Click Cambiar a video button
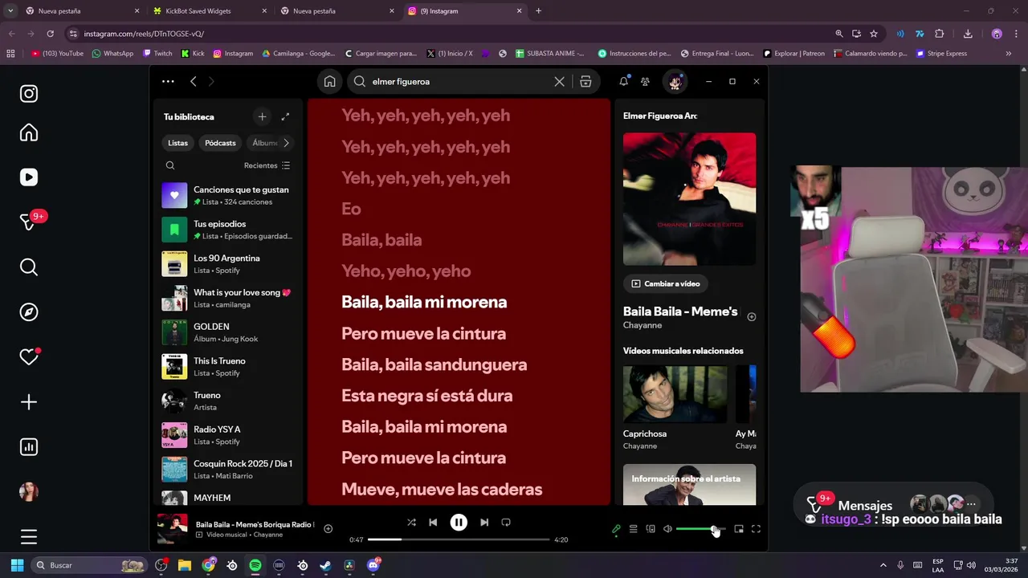The height and width of the screenshot is (578, 1028). pyautogui.click(x=665, y=283)
